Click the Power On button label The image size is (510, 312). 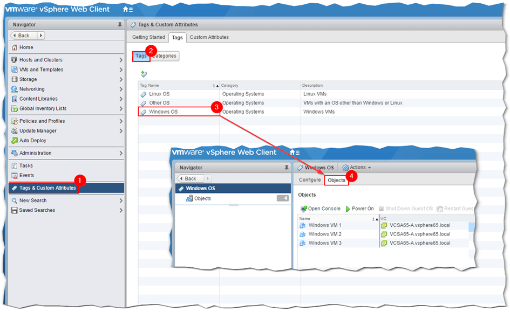coord(363,209)
